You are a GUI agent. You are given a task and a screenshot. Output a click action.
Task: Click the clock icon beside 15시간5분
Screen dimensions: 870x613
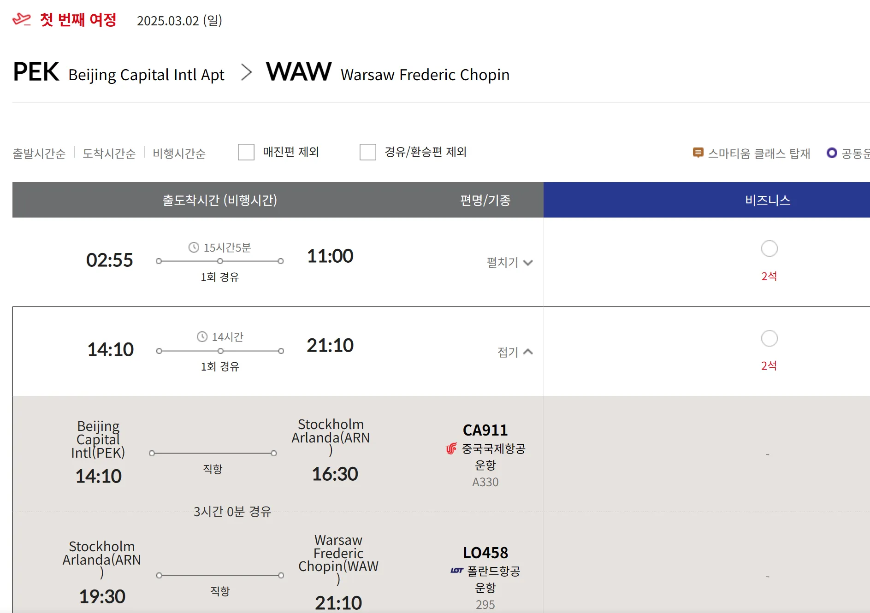(x=194, y=248)
